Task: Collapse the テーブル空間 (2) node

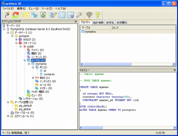Action: (8, 102)
